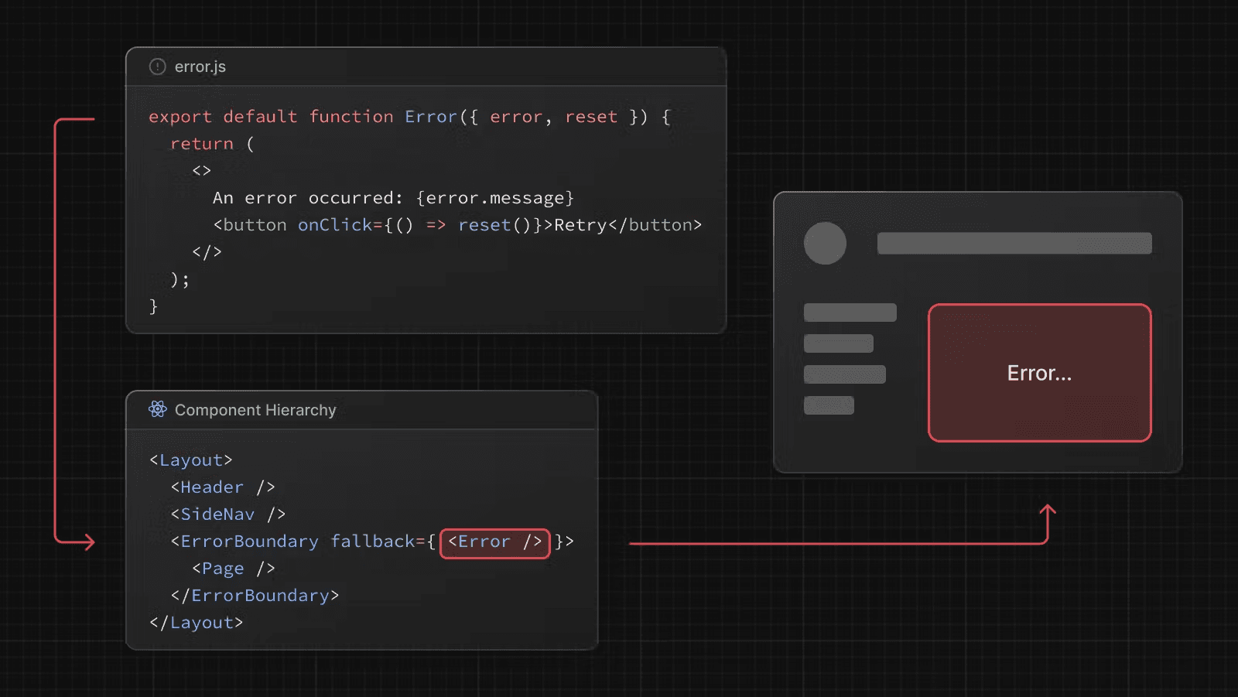Viewport: 1238px width, 697px height.
Task: Toggle the red Error... box in the preview
Action: click(x=1039, y=373)
